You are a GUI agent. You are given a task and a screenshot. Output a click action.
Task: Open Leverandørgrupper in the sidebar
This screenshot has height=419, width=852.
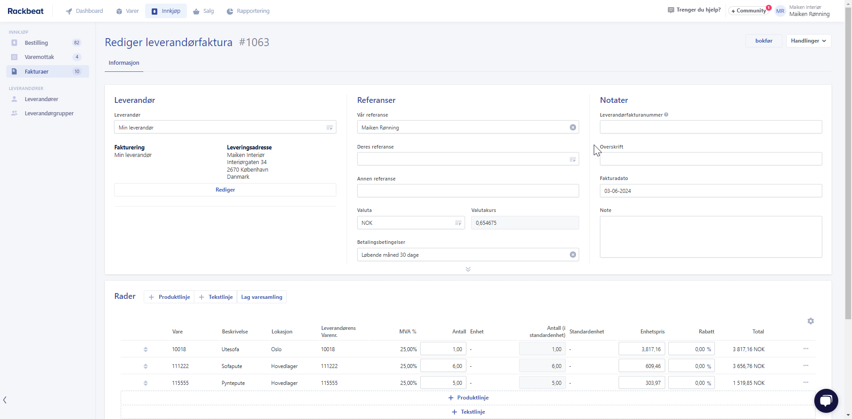point(47,114)
